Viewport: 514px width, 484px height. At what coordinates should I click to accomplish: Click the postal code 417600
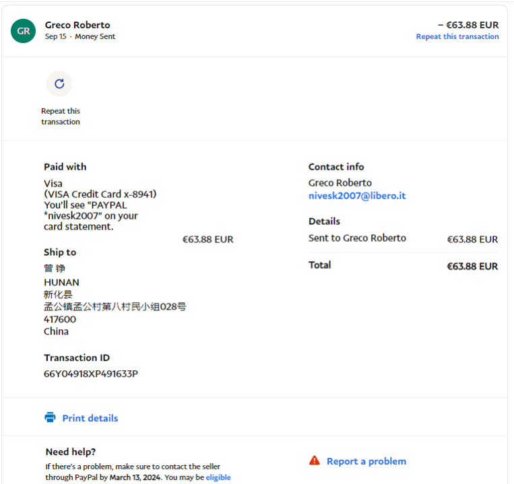(x=60, y=319)
